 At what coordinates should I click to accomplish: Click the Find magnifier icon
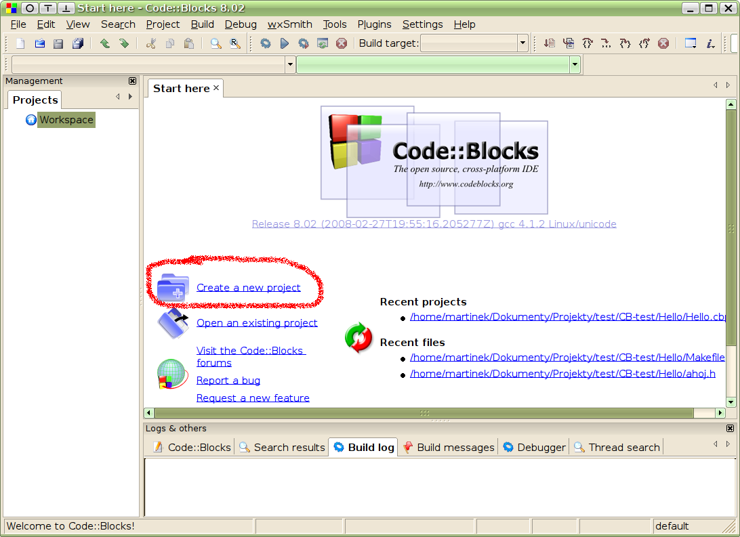tap(215, 43)
